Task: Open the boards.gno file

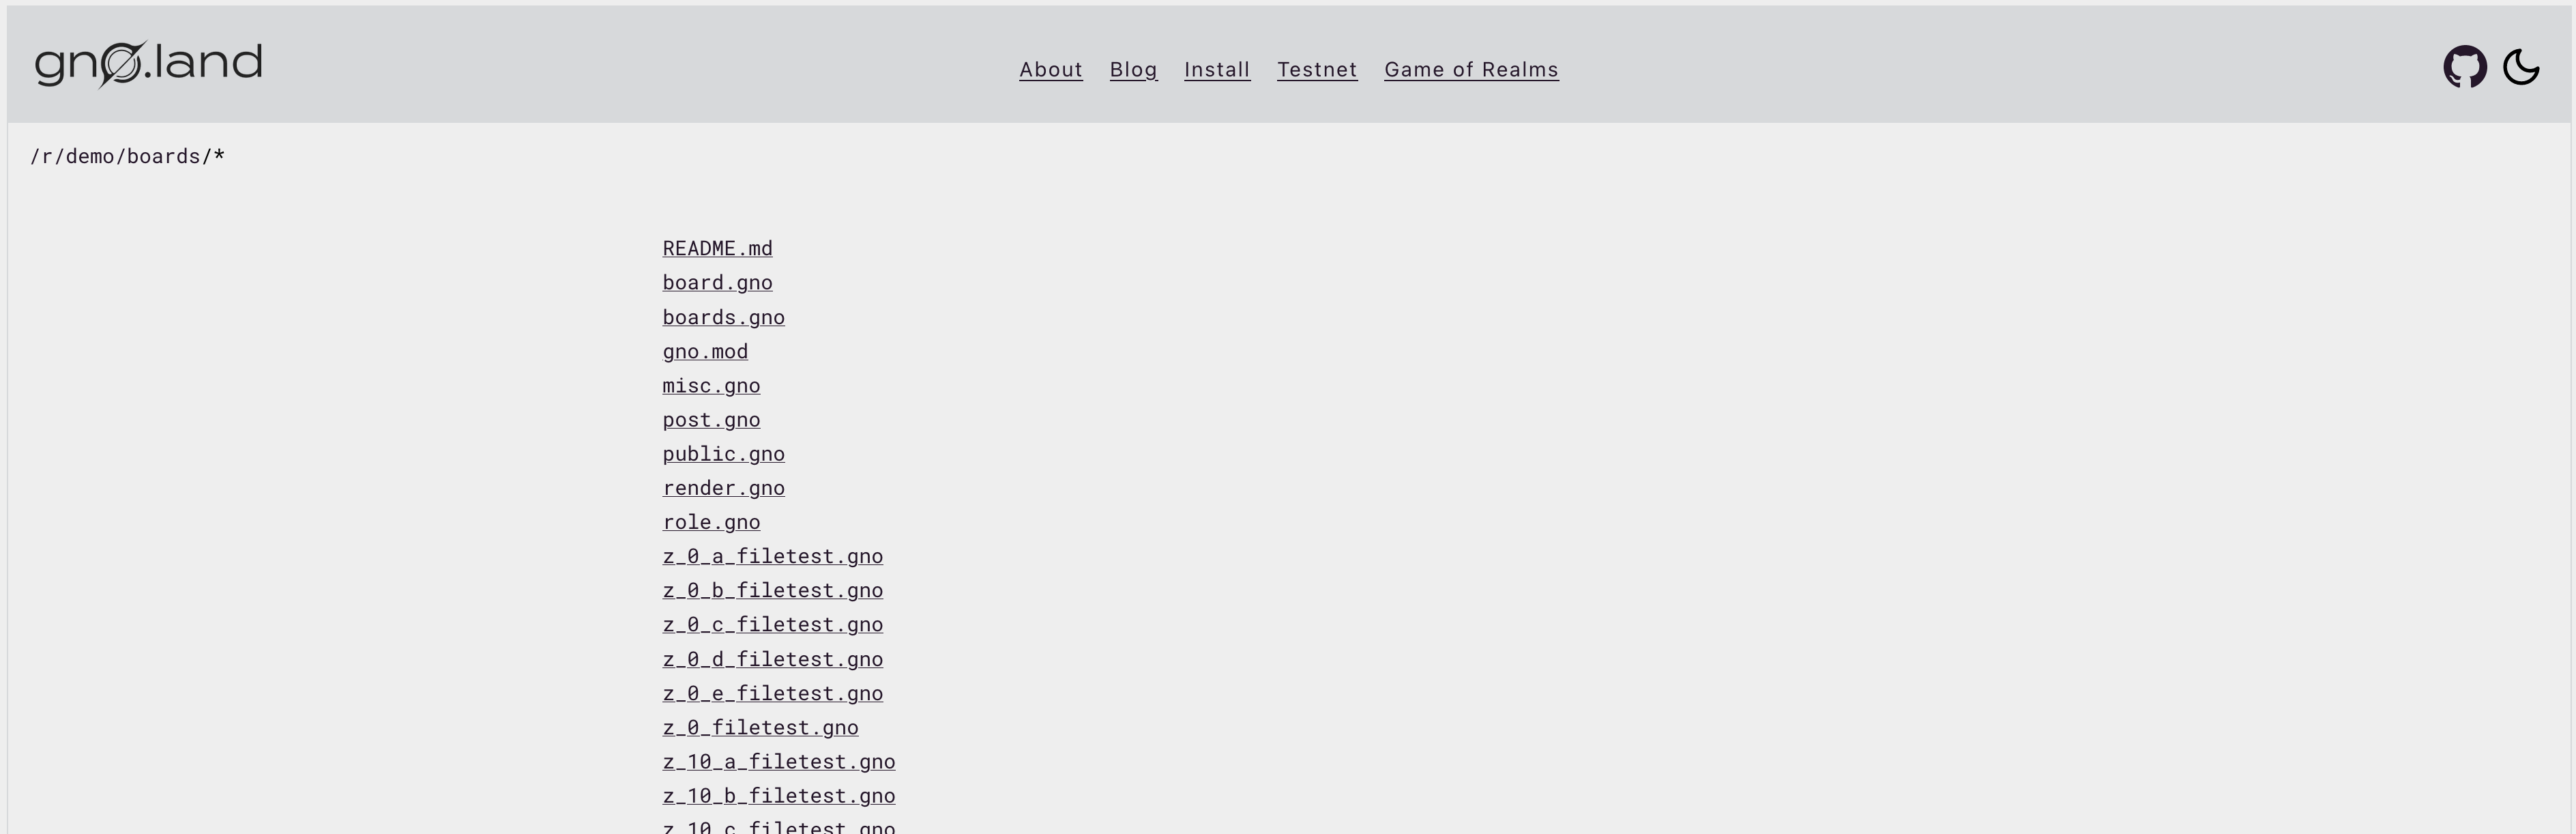Action: coord(723,317)
